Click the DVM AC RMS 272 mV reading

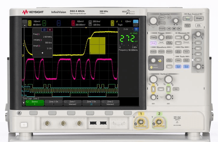pyautogui.click(x=128, y=39)
